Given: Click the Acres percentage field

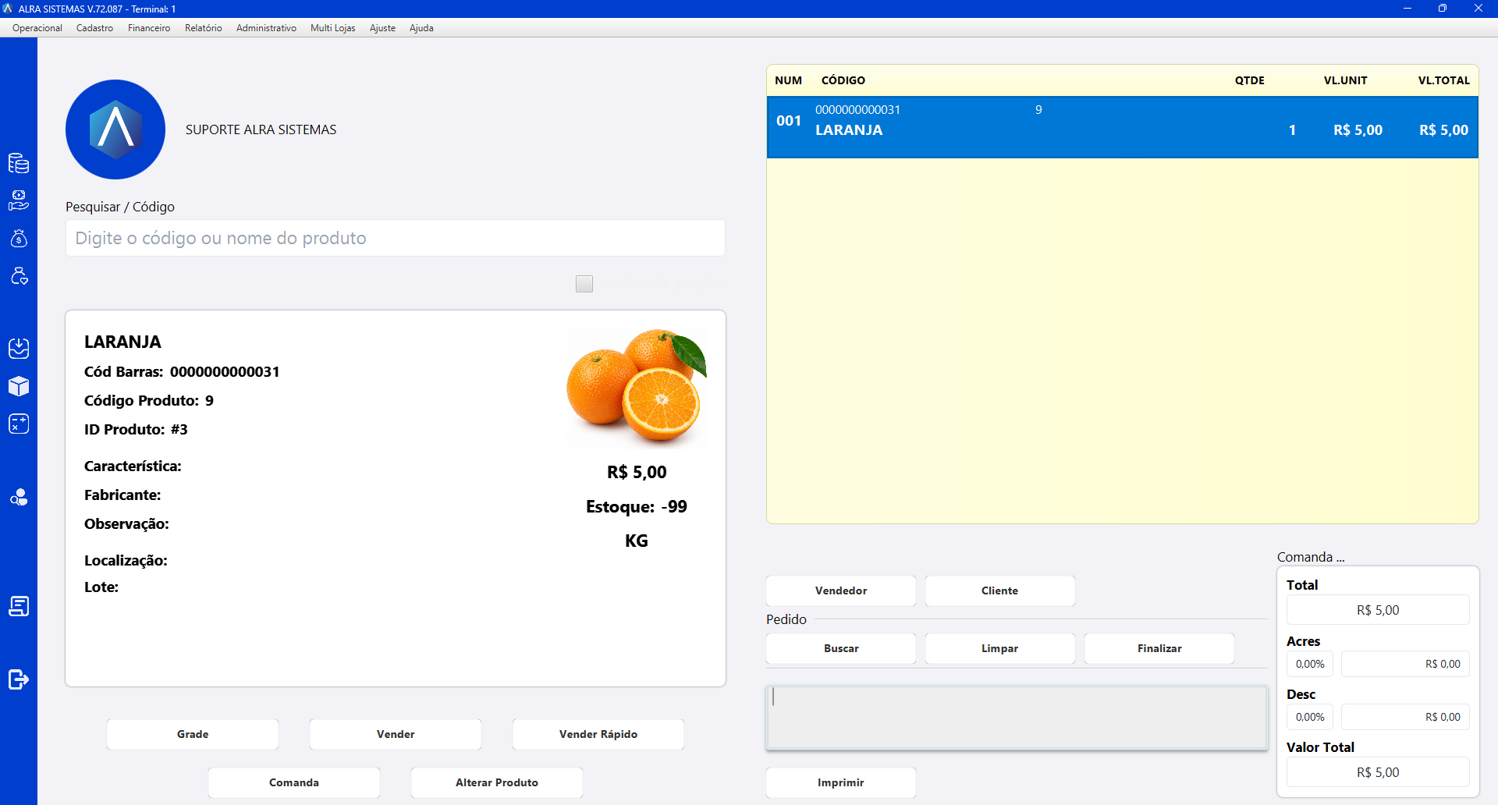Looking at the screenshot, I should [1310, 664].
